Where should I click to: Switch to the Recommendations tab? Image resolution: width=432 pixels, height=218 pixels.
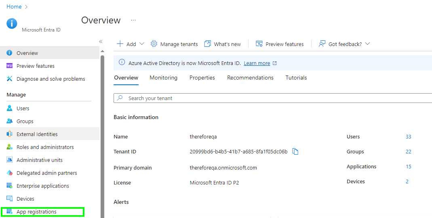pos(250,78)
